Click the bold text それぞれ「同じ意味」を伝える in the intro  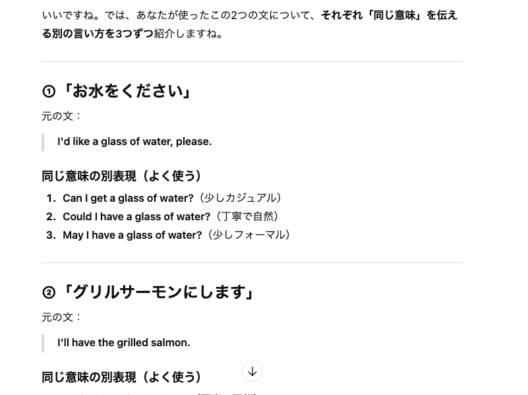(389, 15)
